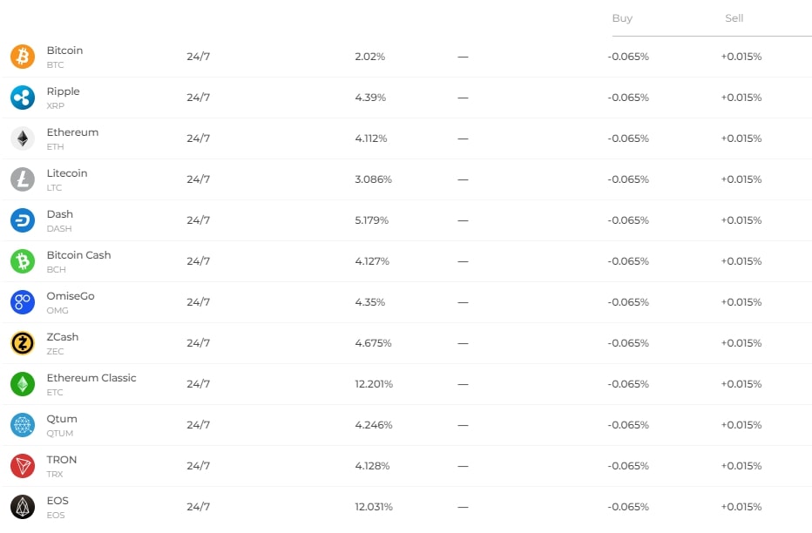Click the OmiseGo logo icon
812x533 pixels.
tap(23, 302)
